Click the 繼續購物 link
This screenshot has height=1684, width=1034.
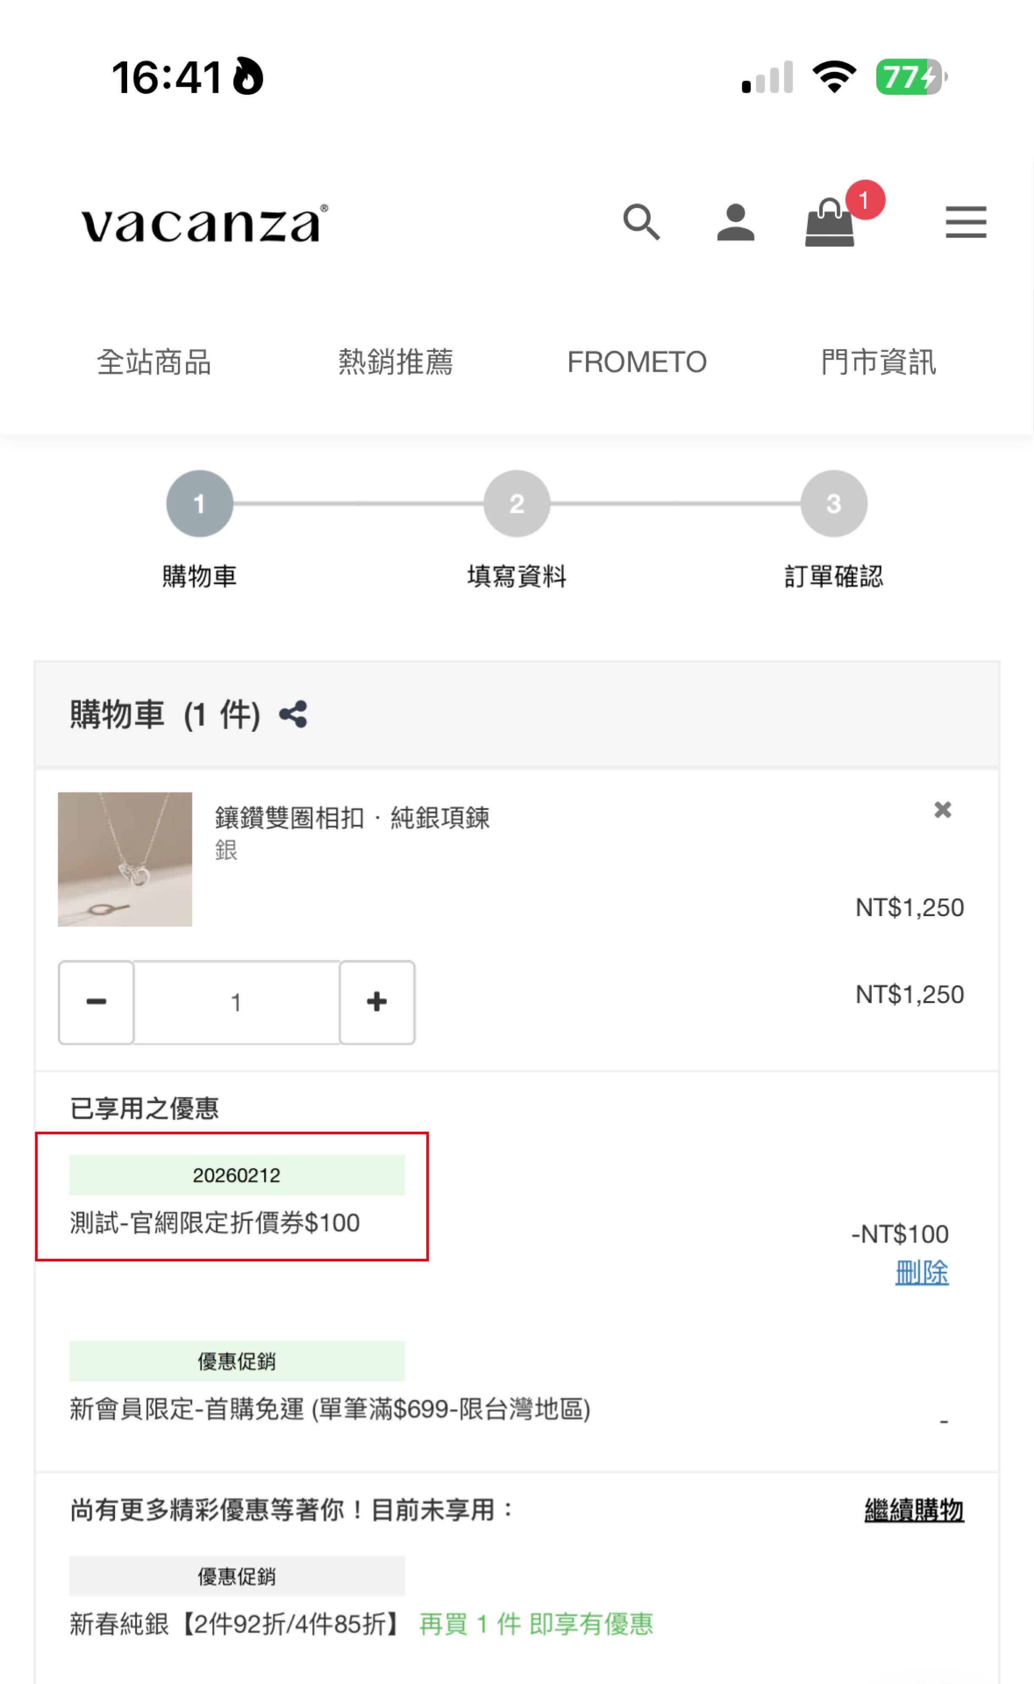(x=914, y=1510)
